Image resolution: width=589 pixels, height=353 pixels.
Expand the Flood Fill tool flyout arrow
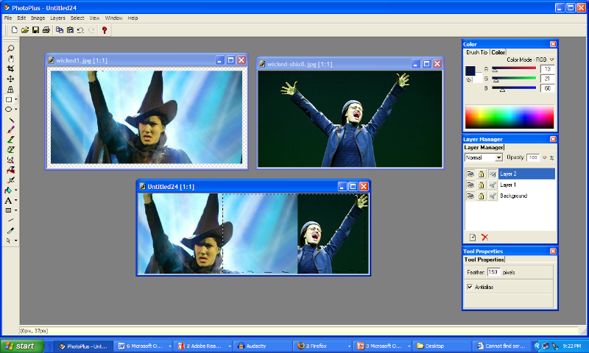15,190
